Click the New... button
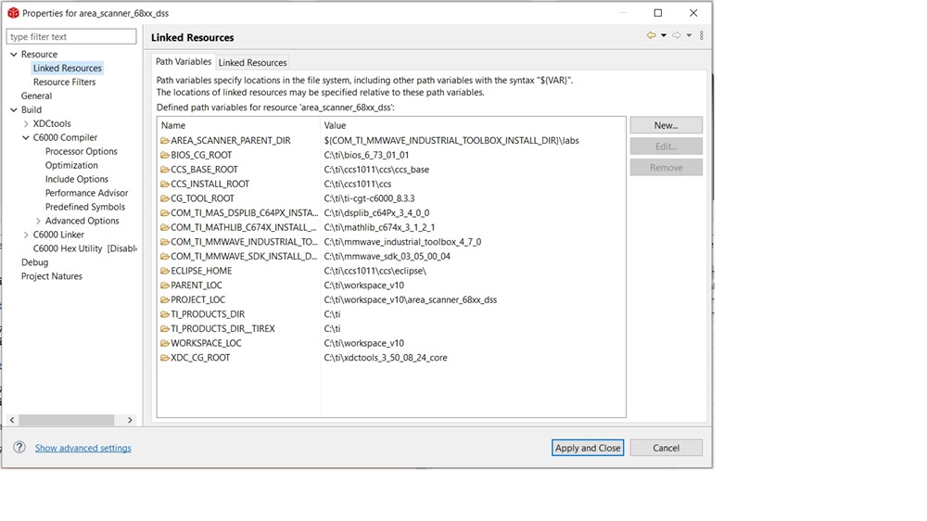 pos(667,125)
